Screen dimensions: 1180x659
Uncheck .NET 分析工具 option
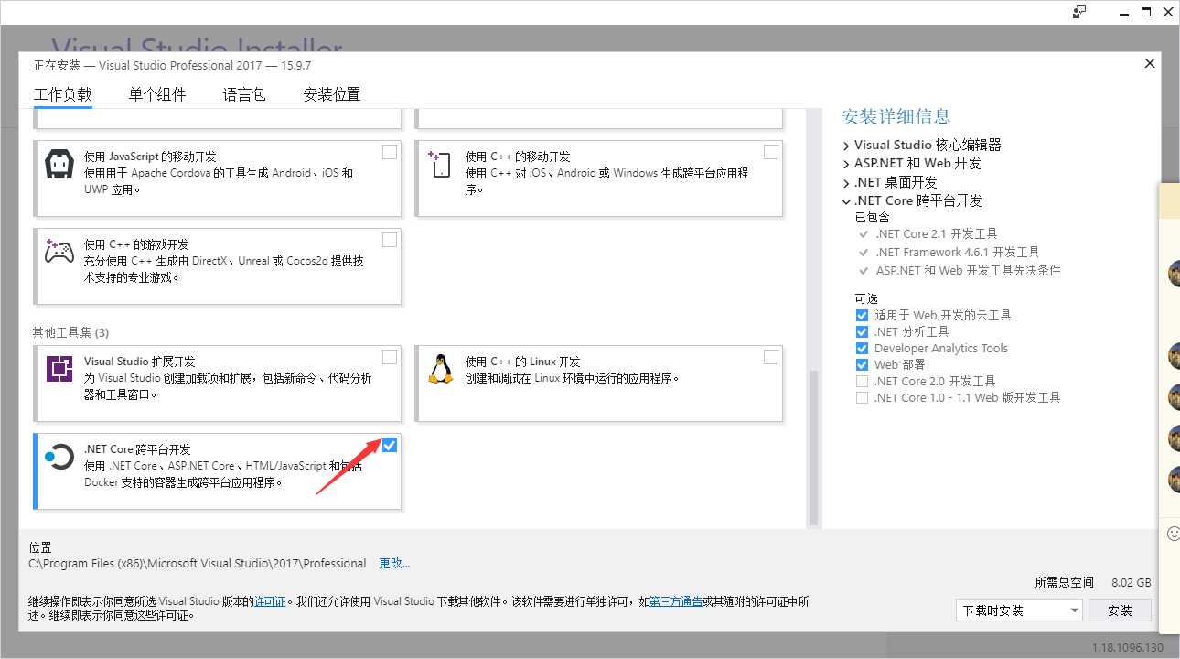pyautogui.click(x=862, y=331)
